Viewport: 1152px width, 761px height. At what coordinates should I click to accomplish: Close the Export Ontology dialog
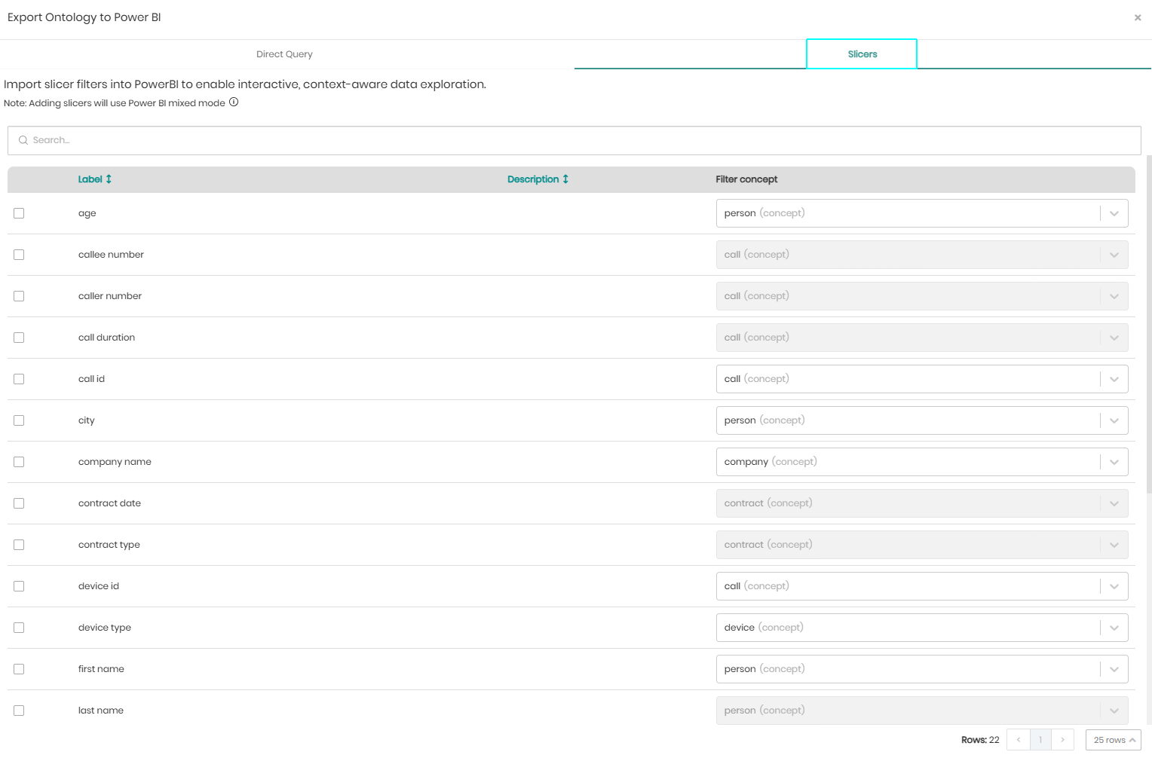tap(1138, 17)
